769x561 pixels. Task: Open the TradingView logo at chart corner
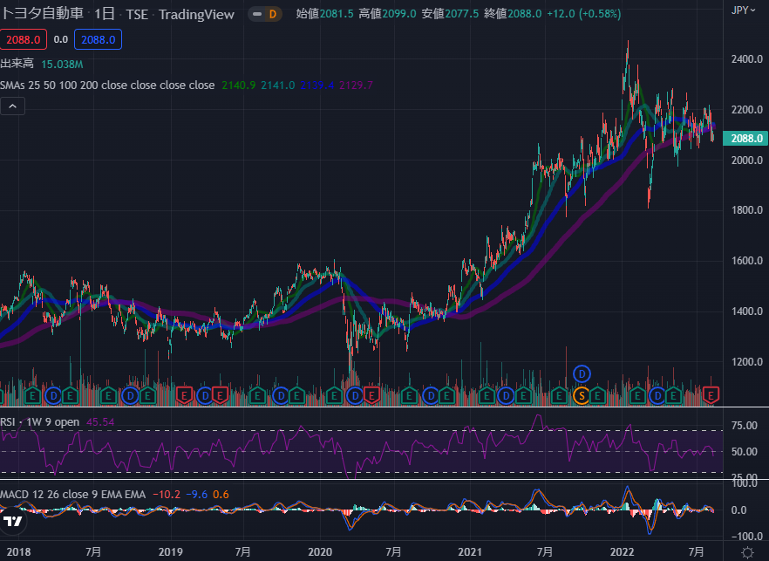point(13,521)
